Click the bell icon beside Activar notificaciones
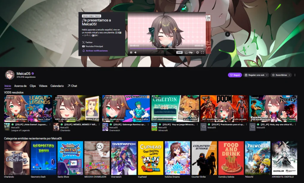Viewport: 304px width, 183px height. click(x=83, y=51)
